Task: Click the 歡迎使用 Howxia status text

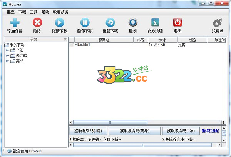Action: (x=27, y=151)
